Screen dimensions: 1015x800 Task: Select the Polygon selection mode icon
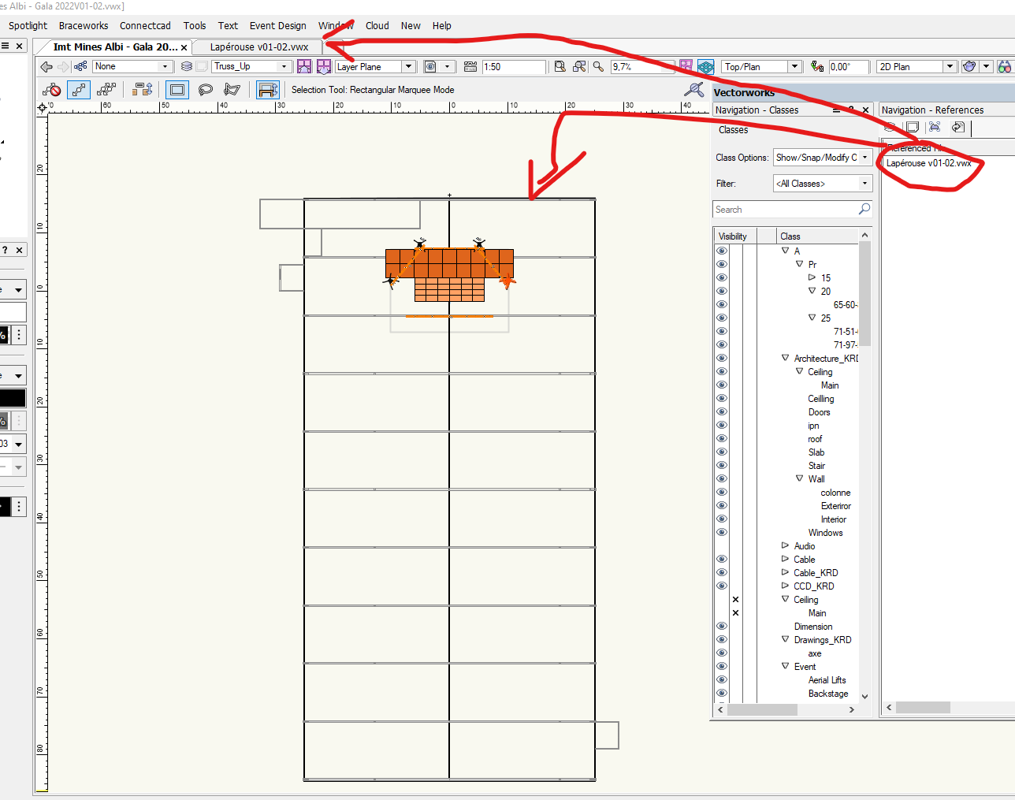pos(231,89)
